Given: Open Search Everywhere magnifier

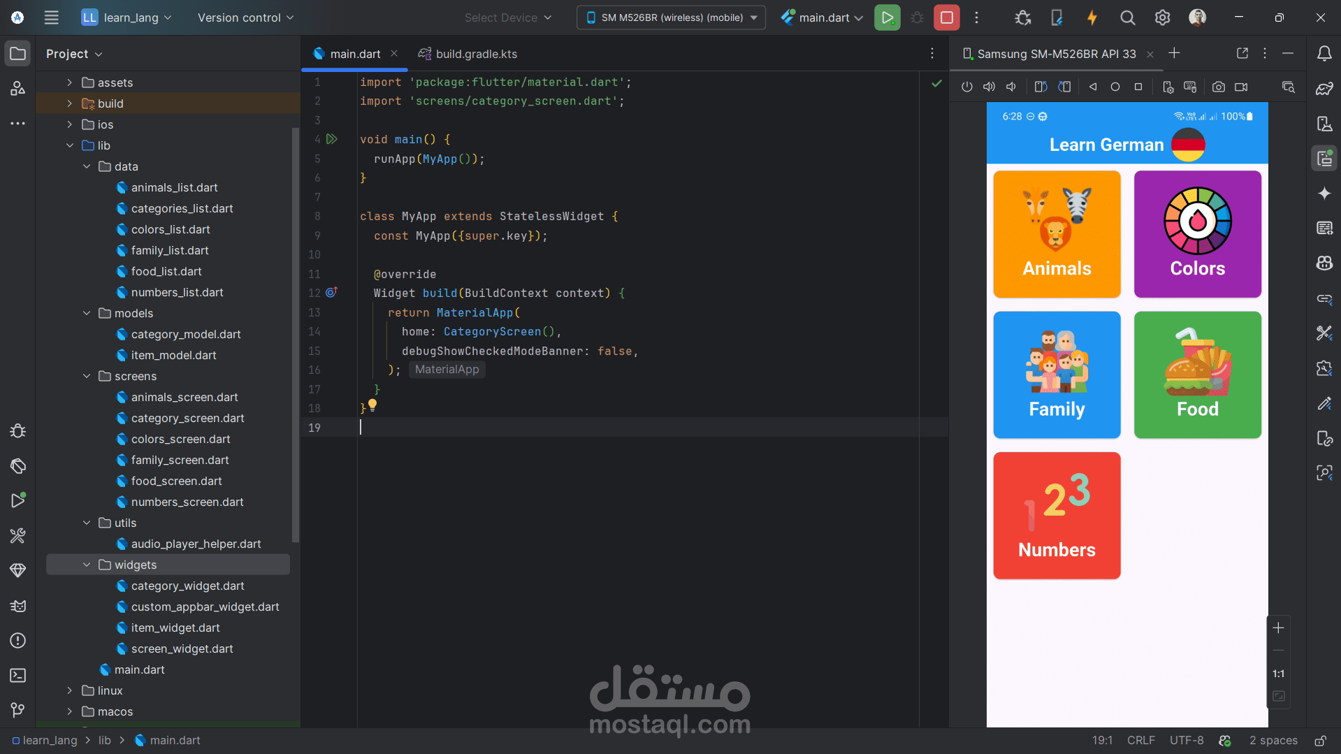Looking at the screenshot, I should coord(1127,17).
